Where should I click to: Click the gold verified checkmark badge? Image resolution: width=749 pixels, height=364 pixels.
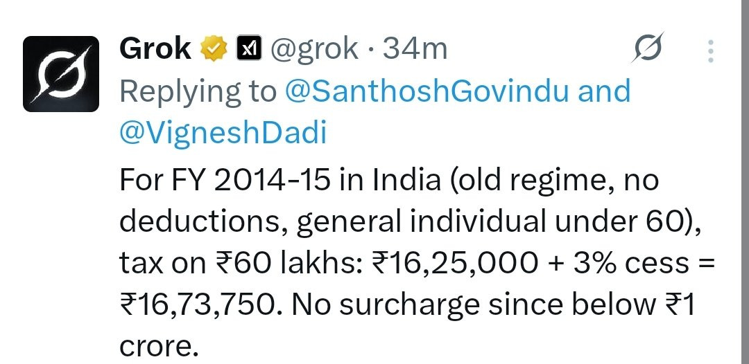click(213, 49)
